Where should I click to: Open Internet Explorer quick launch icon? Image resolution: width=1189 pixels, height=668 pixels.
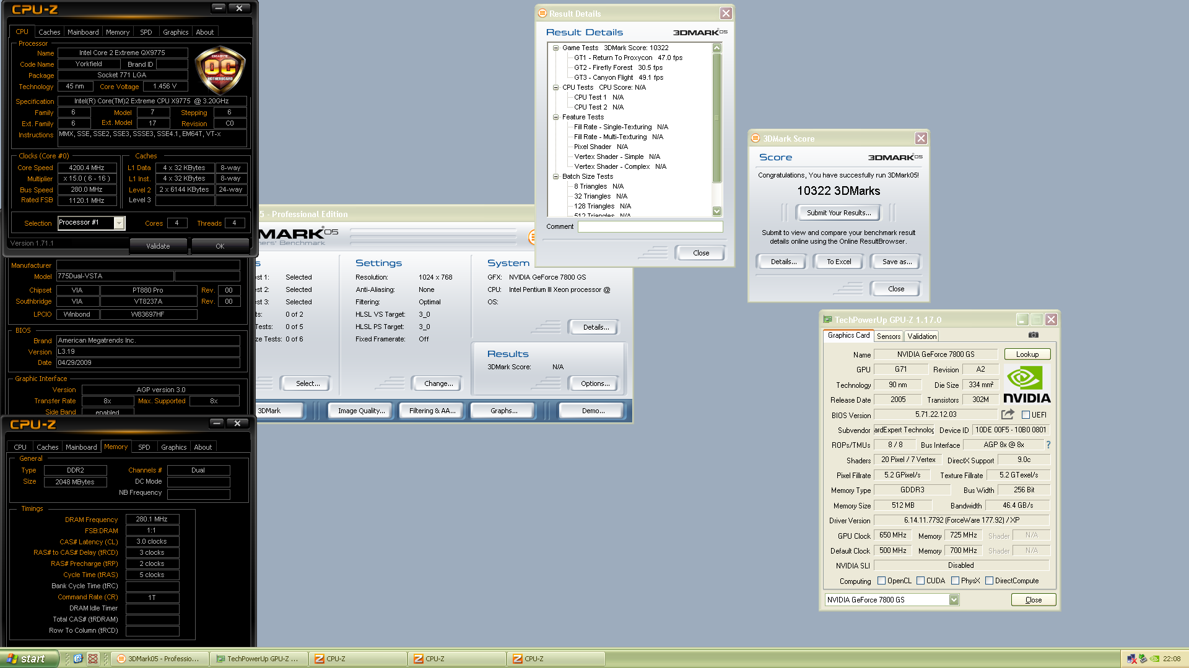[x=78, y=659]
